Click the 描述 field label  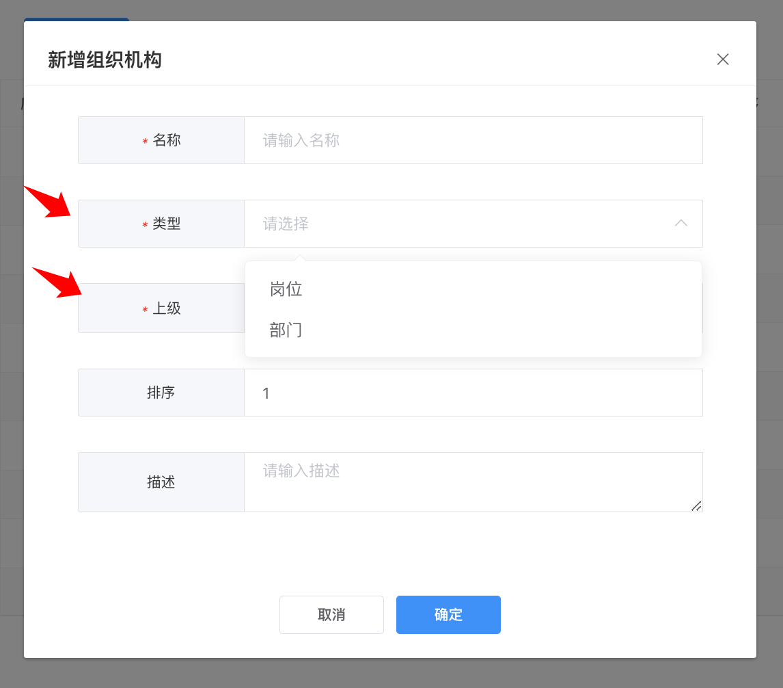pos(161,482)
